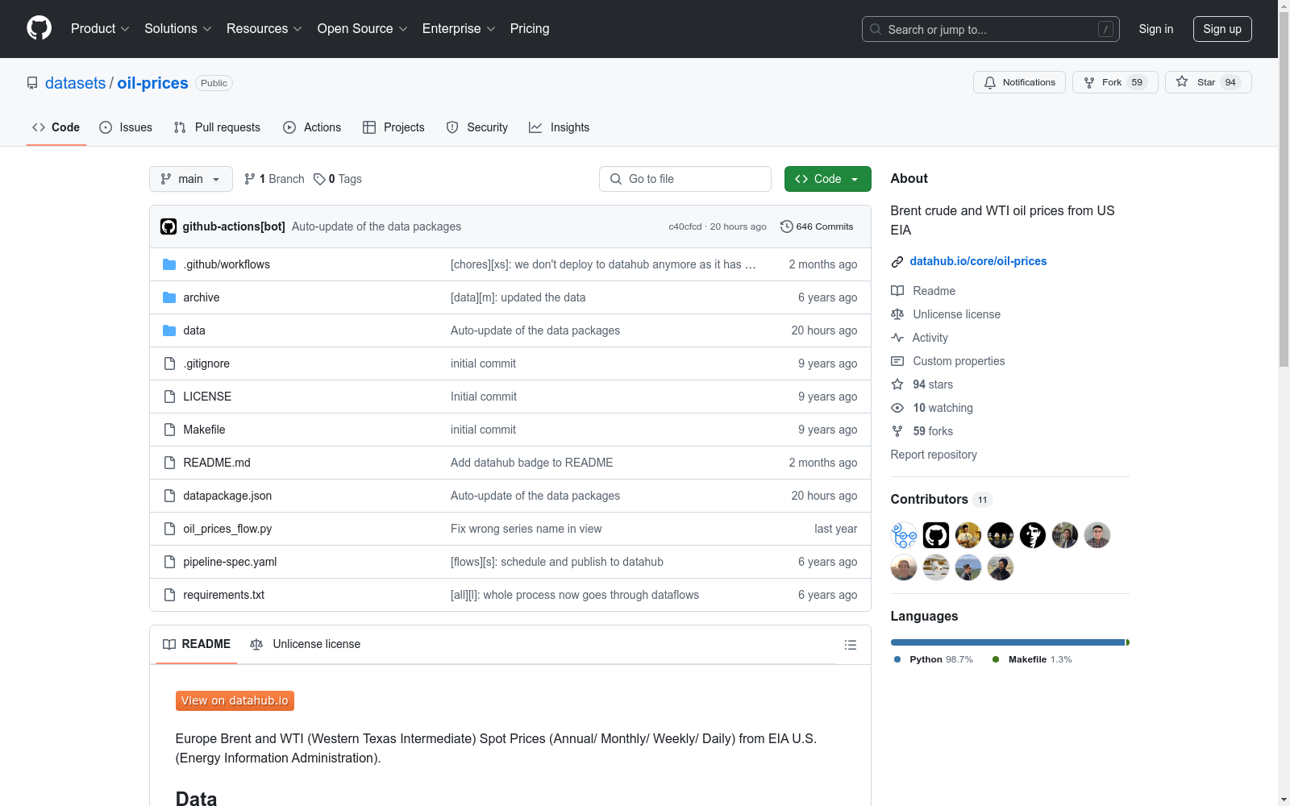This screenshot has width=1290, height=806.
Task: Open the Octocat contributor avatar
Action: [936, 535]
